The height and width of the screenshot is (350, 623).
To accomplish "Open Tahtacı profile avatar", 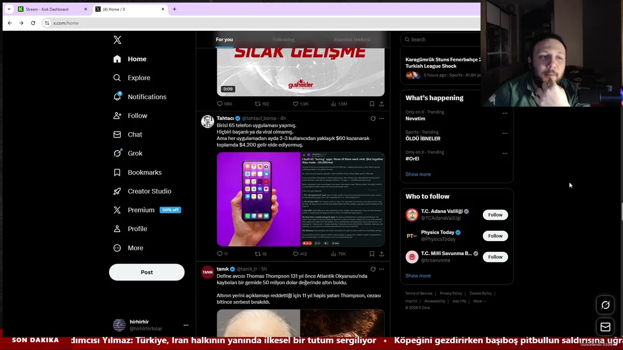I will pyautogui.click(x=208, y=122).
